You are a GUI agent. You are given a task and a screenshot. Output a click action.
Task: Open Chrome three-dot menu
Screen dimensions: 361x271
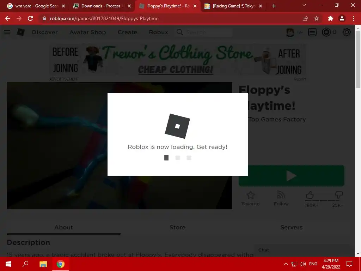[x=353, y=18]
